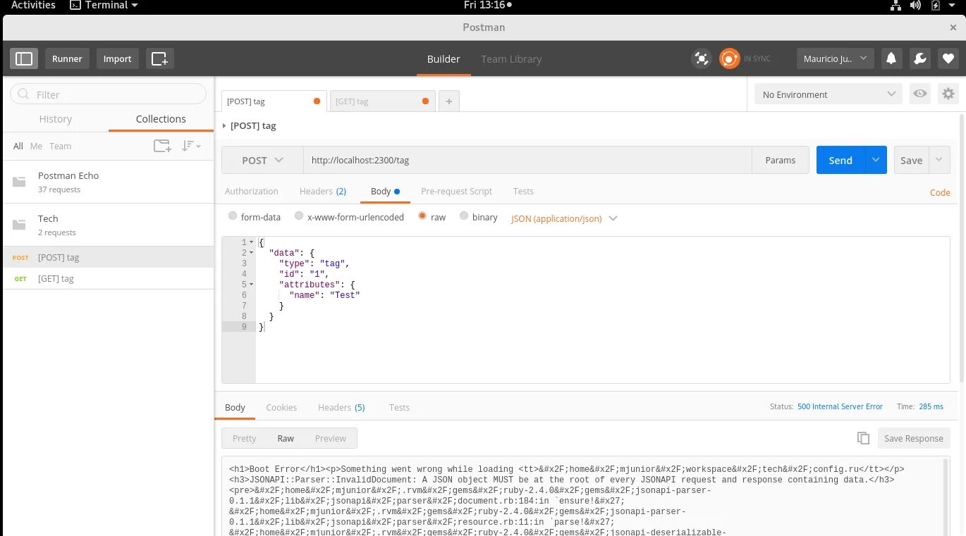The width and height of the screenshot is (966, 536).
Task: Click the heart icon in header
Action: click(x=948, y=58)
